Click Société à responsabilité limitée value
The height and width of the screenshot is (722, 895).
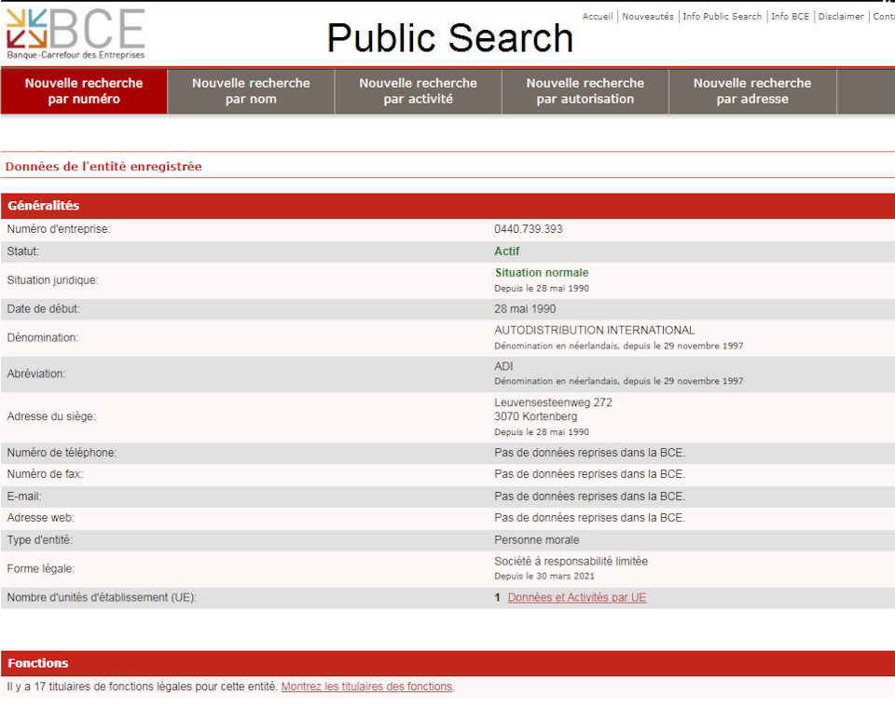(571, 561)
